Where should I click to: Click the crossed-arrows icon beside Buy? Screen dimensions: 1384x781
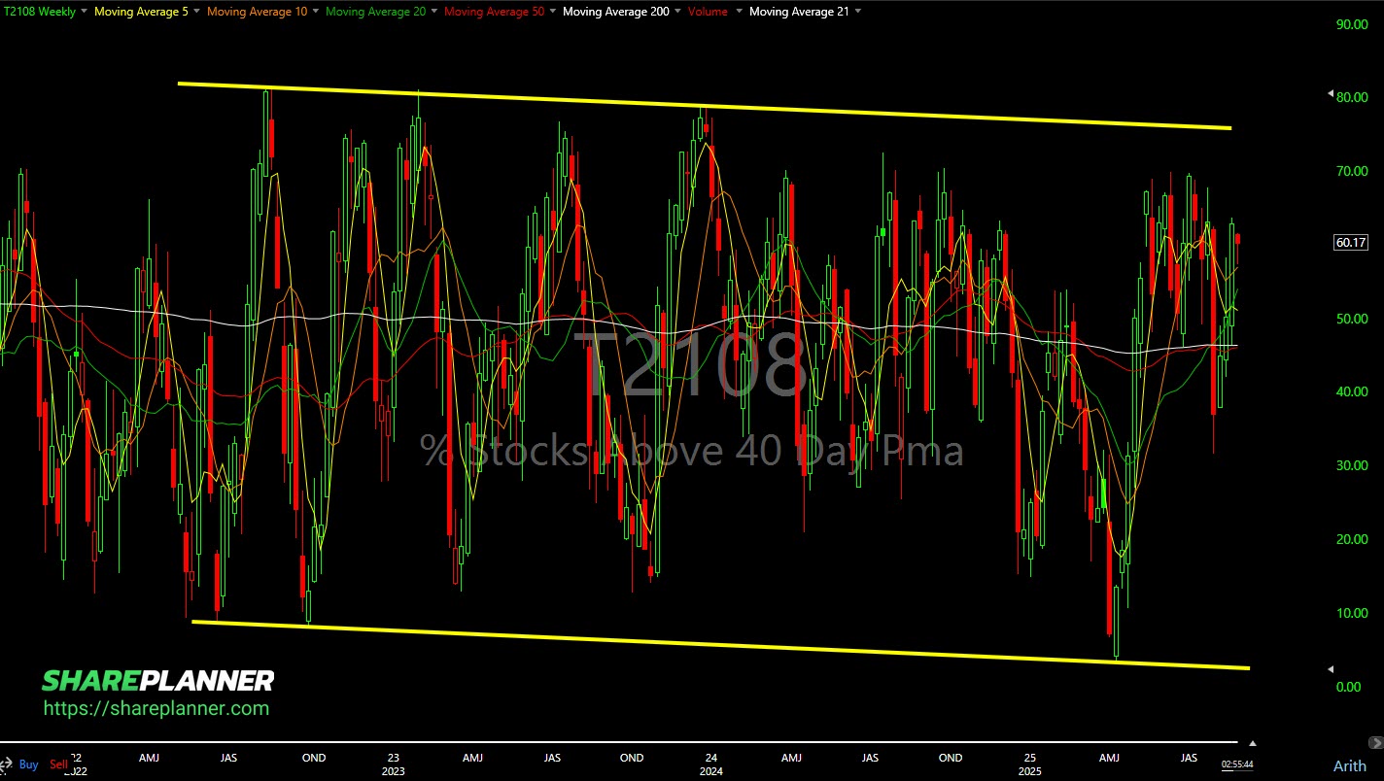coord(8,764)
